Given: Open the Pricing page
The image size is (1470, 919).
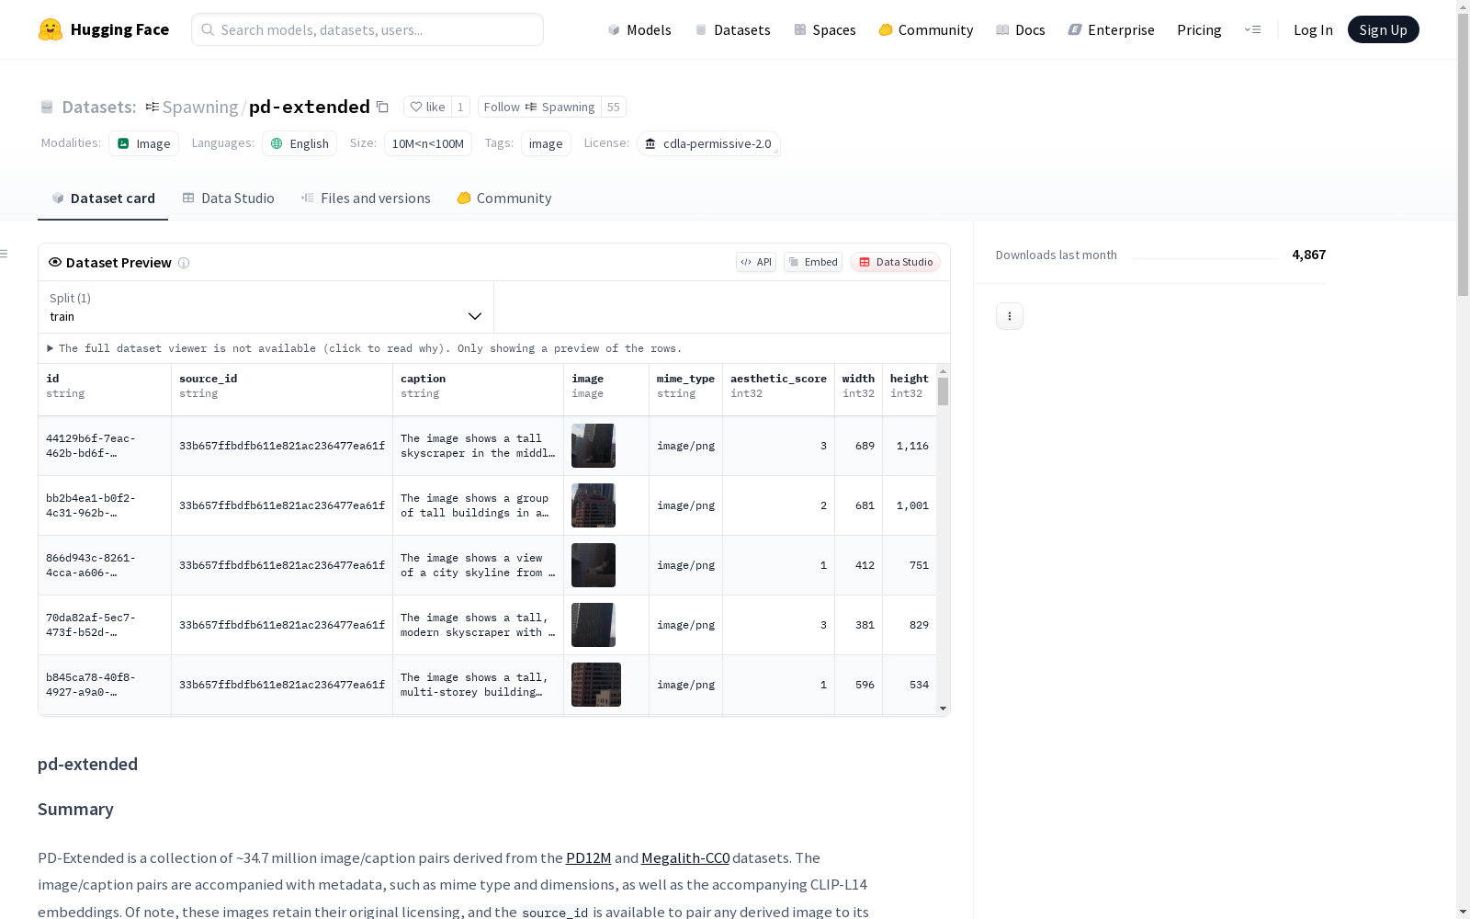Looking at the screenshot, I should (1199, 29).
